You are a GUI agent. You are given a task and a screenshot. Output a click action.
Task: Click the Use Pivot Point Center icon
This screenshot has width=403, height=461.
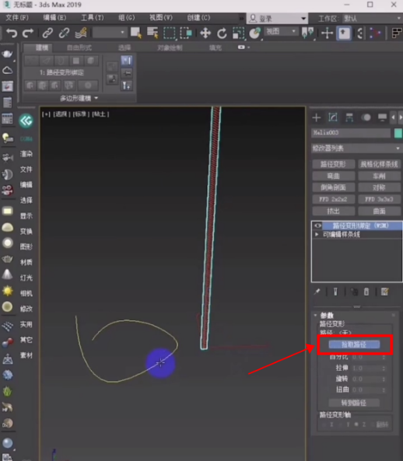tap(307, 33)
